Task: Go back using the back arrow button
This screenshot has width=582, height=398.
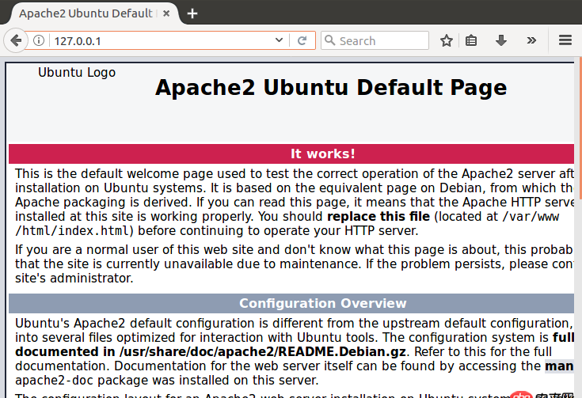Action: [16, 40]
